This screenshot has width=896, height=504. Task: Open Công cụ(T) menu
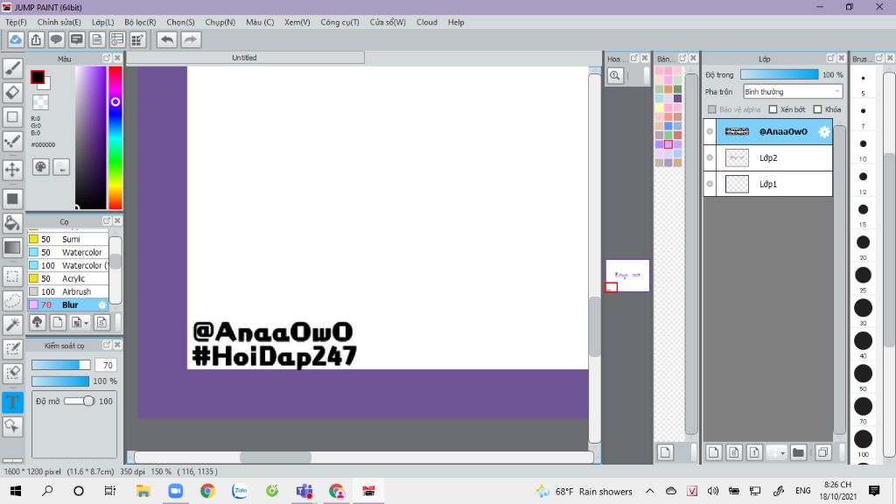click(x=339, y=22)
